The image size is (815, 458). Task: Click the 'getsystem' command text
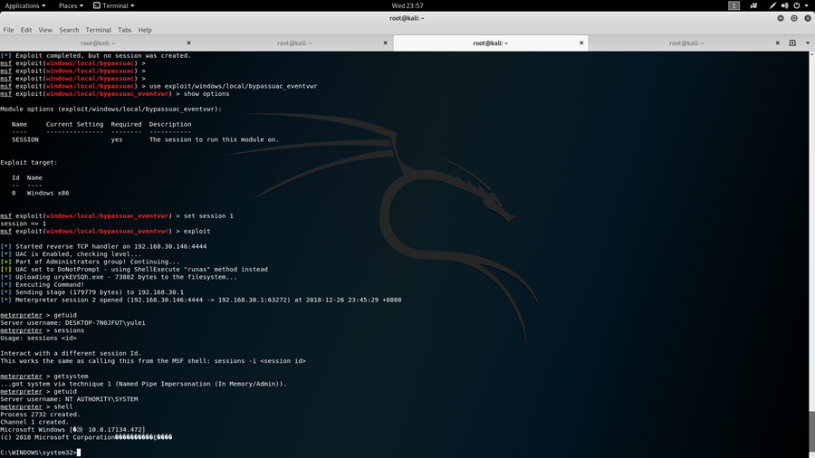[x=71, y=377]
